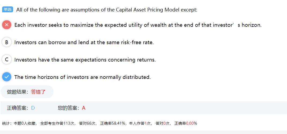Click the 做题结果 result label
This screenshot has height=134, width=287.
tap(18, 92)
